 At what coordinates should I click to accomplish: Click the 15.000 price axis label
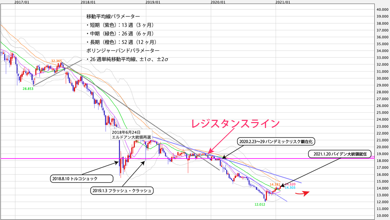383,181
